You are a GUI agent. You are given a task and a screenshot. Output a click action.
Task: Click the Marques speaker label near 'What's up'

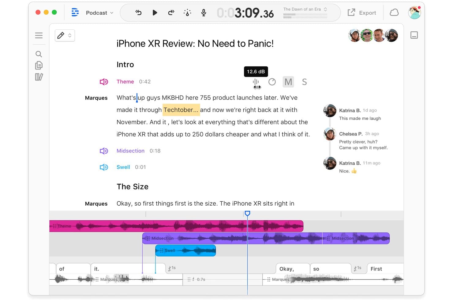coord(96,98)
